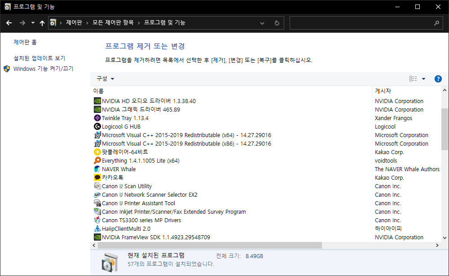Expand the view options dropdown arrow

click(423, 79)
